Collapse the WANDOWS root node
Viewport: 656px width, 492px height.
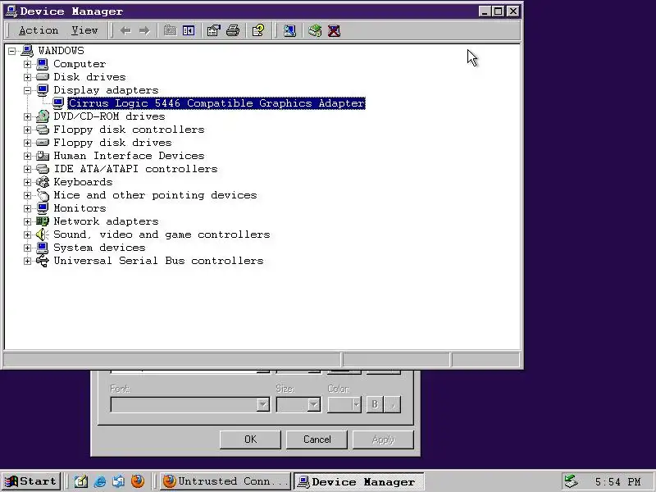click(x=11, y=51)
